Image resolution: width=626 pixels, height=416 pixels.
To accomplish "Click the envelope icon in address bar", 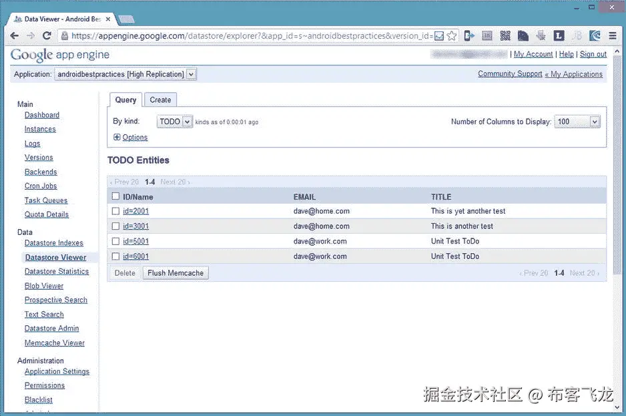I will (x=438, y=36).
